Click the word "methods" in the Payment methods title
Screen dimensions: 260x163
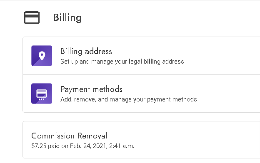tap(107, 89)
